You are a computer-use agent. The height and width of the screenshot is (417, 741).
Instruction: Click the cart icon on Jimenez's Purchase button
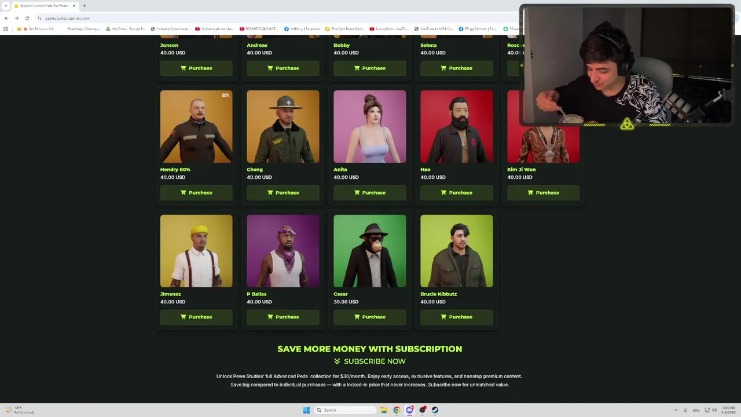(184, 317)
